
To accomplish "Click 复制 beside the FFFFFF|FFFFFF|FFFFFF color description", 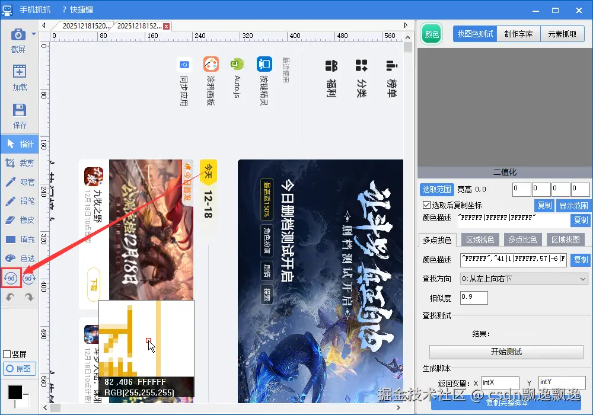I will (x=581, y=220).
